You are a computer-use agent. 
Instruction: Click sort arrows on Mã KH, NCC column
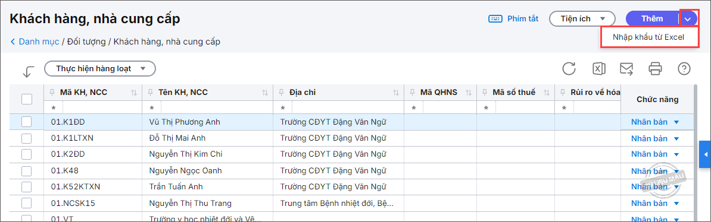click(x=134, y=92)
